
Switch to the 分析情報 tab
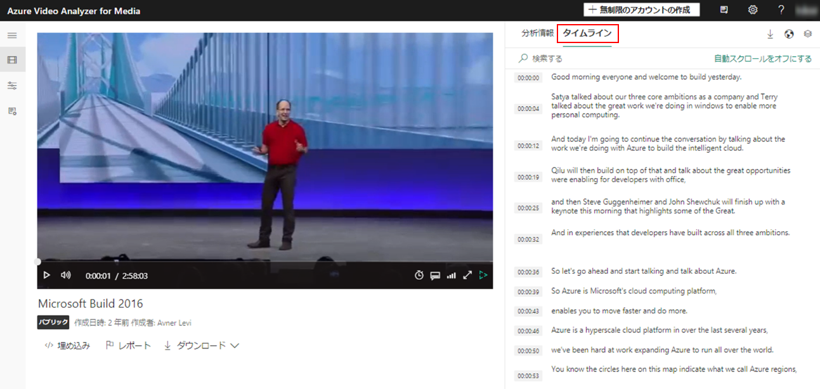[x=538, y=34]
